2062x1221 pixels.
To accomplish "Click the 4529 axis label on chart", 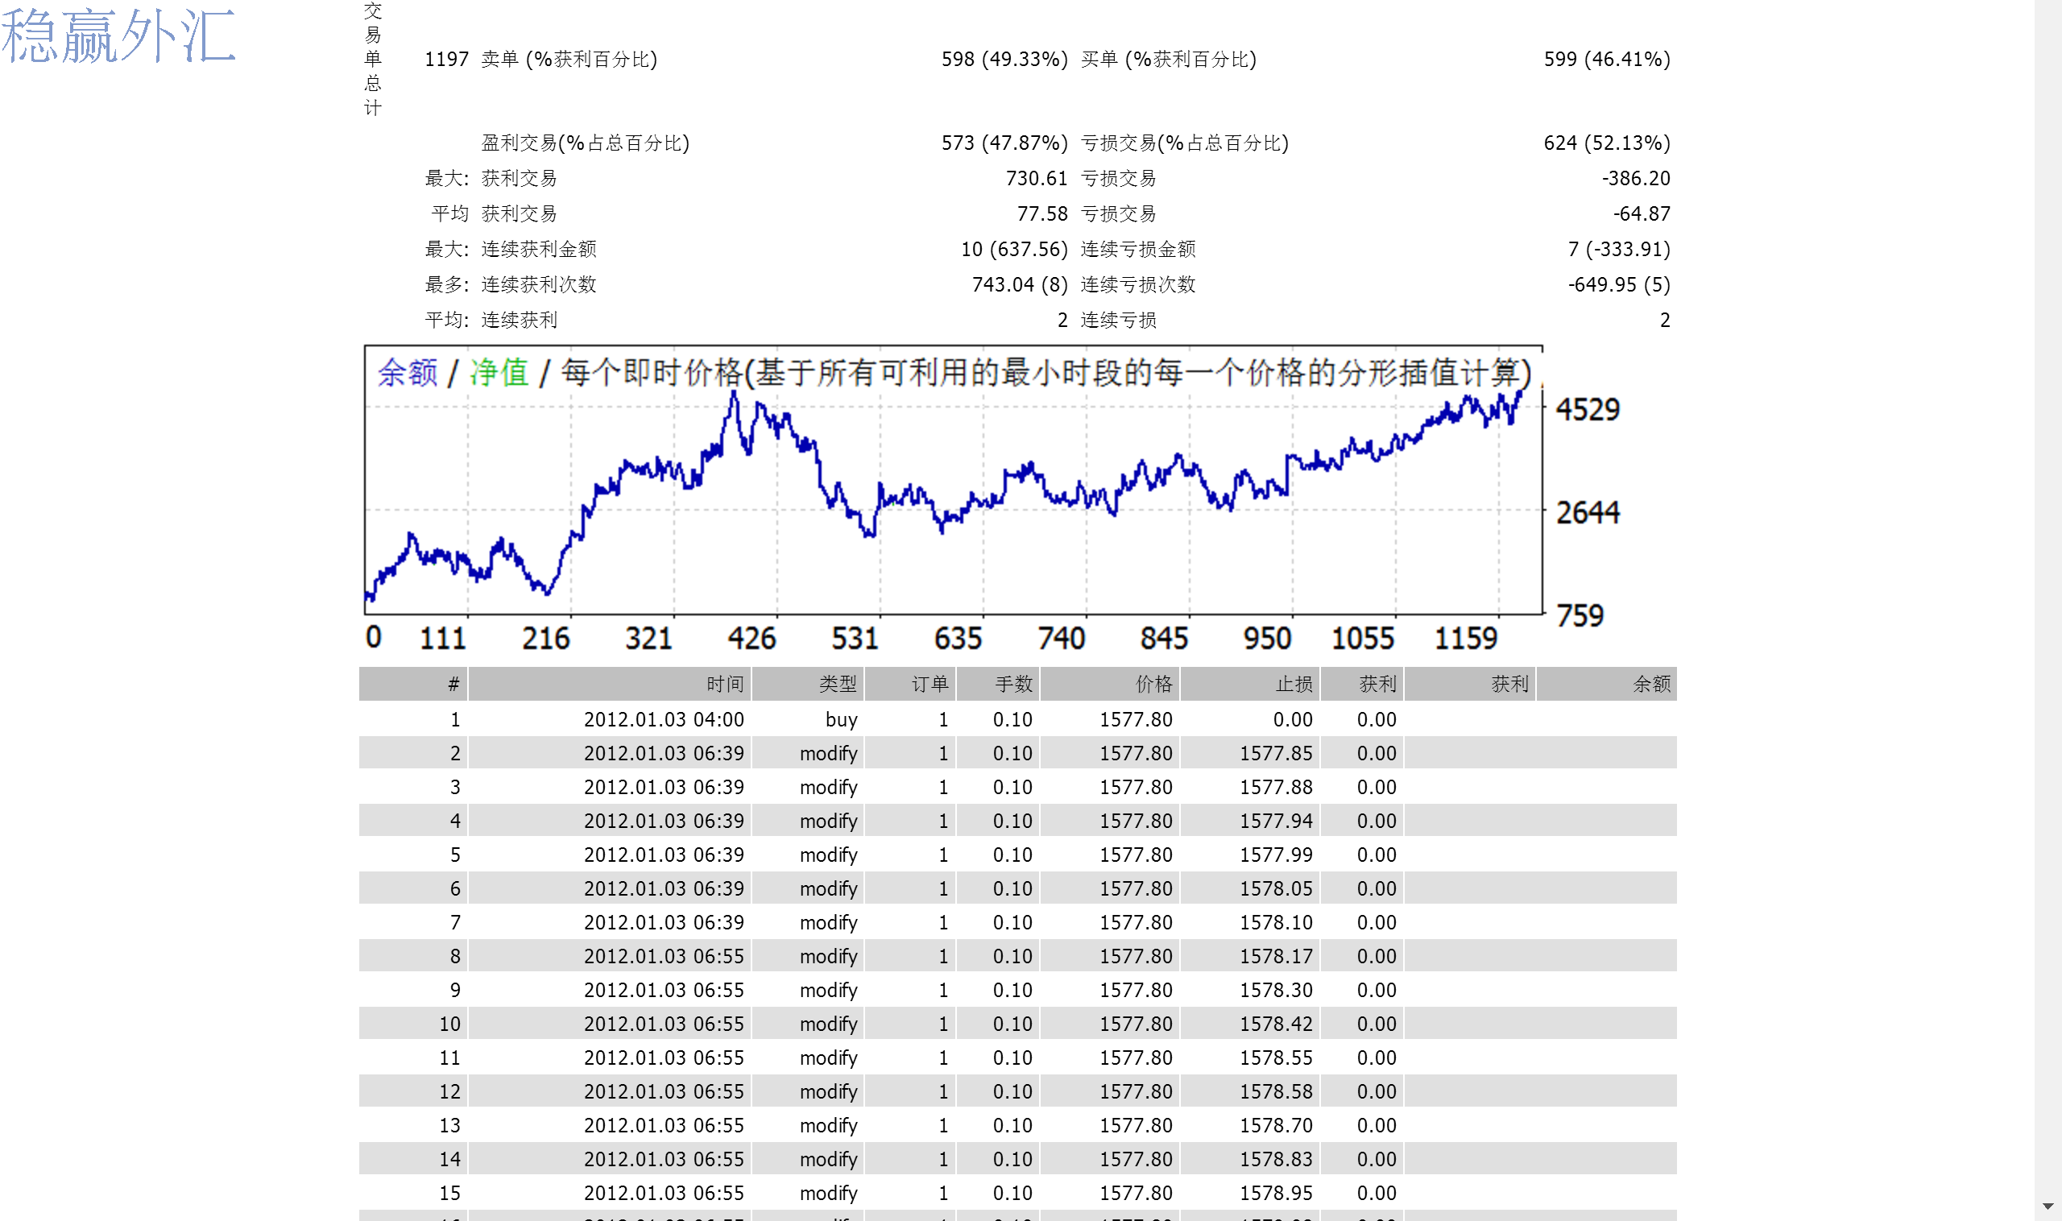I will pos(1588,409).
